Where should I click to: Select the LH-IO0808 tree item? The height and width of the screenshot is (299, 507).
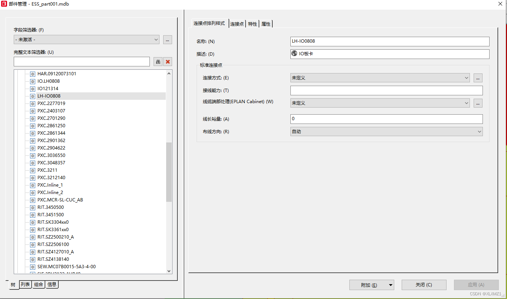[49, 96]
